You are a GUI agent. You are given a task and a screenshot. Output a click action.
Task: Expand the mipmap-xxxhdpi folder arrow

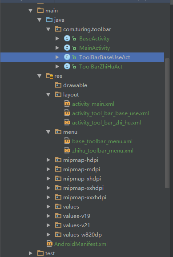coord(48,197)
